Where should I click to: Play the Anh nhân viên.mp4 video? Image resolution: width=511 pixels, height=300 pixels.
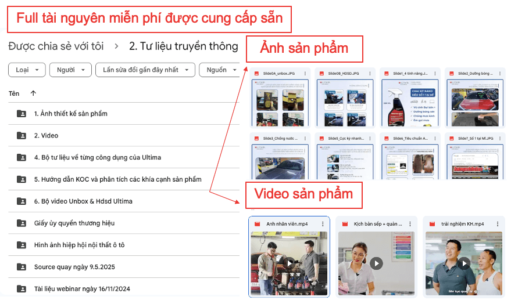point(290,262)
